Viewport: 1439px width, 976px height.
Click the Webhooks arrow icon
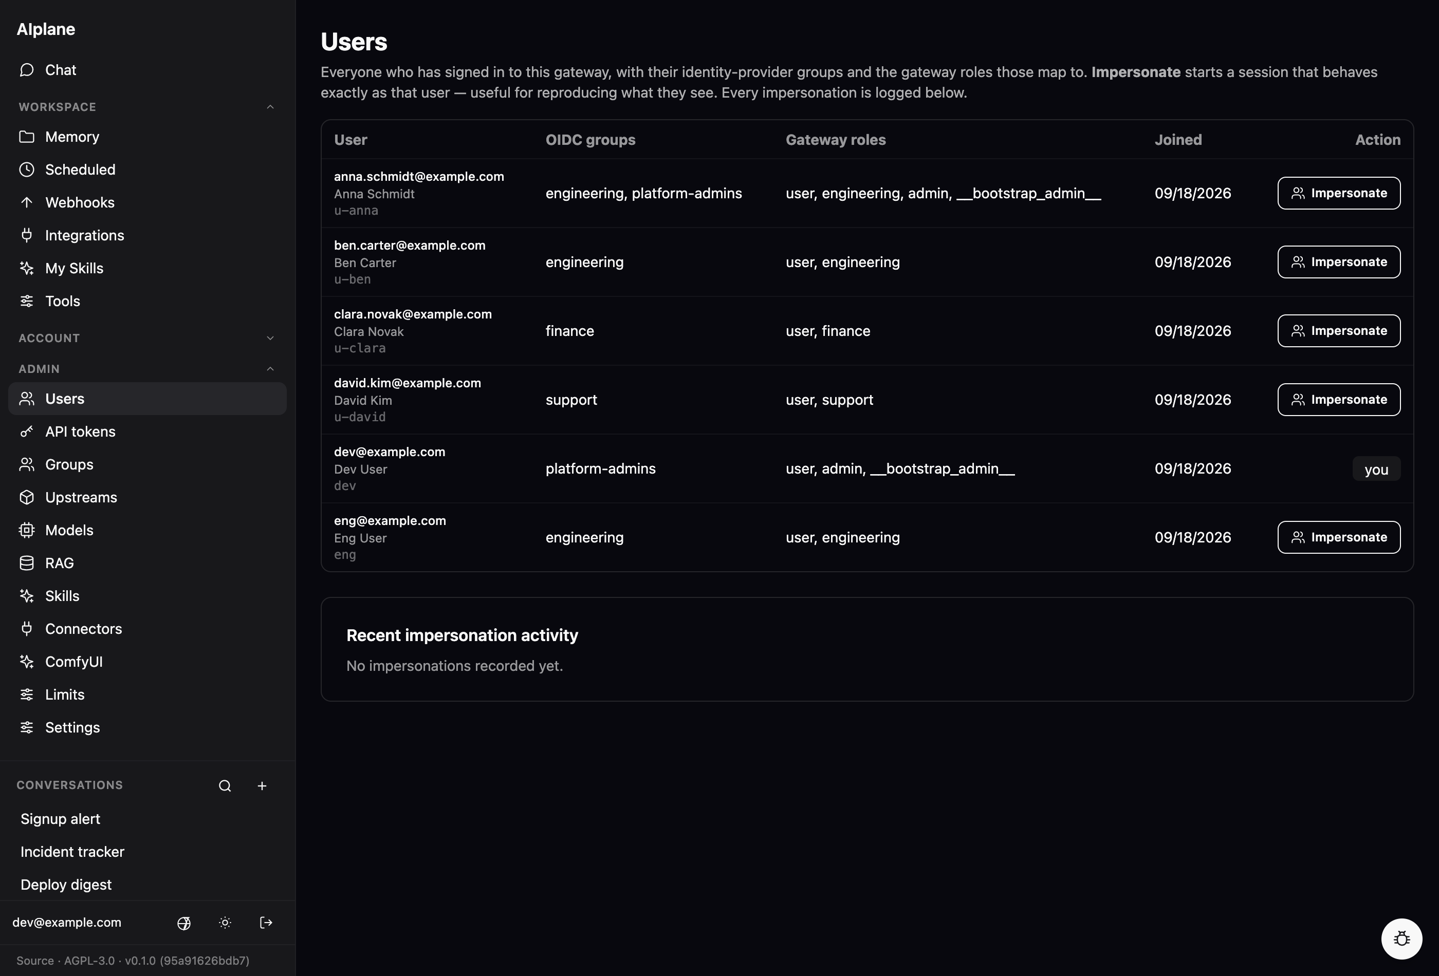[27, 202]
